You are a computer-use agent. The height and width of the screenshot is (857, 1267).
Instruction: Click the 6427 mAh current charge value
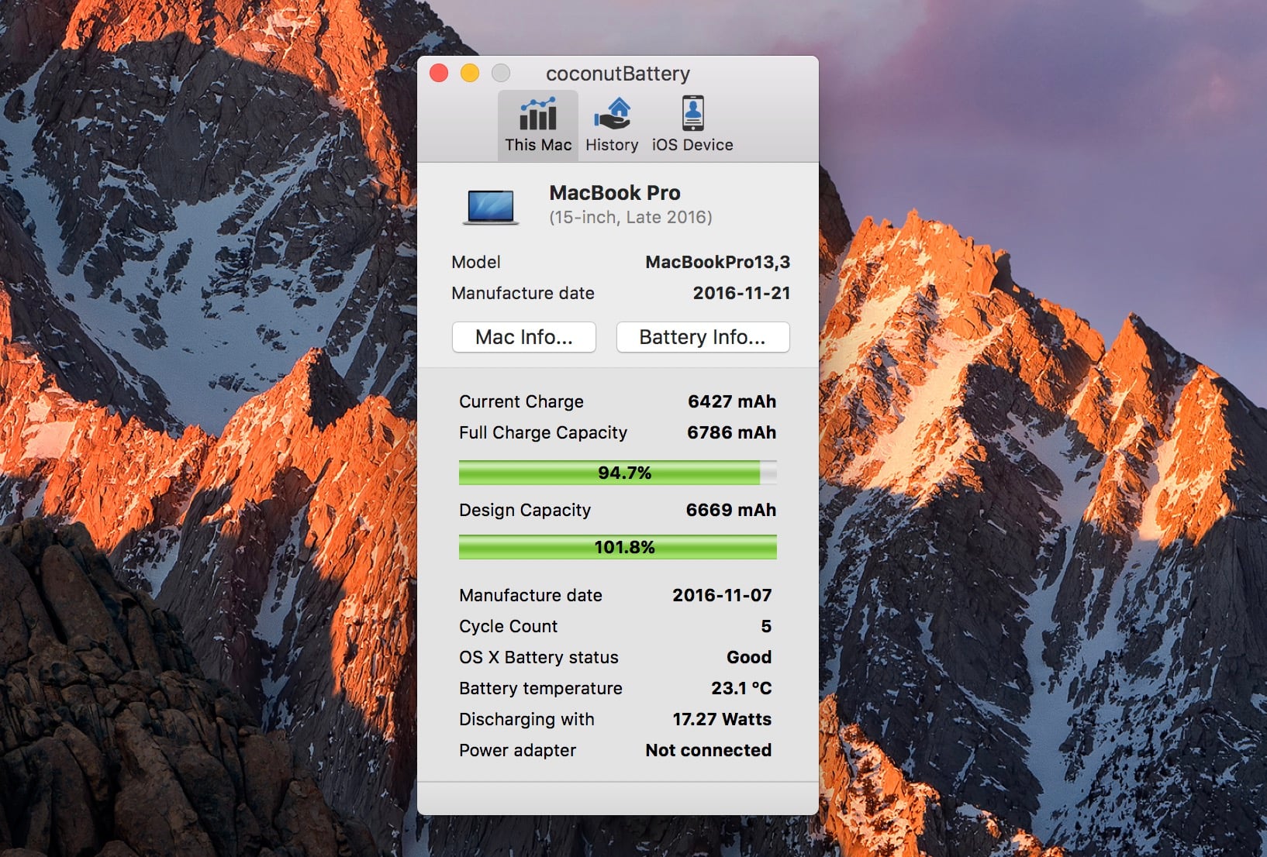(731, 401)
